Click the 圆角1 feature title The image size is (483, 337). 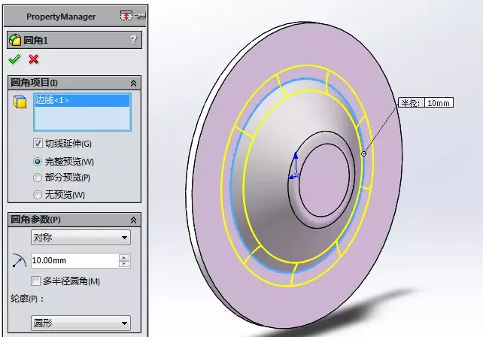pyautogui.click(x=35, y=40)
